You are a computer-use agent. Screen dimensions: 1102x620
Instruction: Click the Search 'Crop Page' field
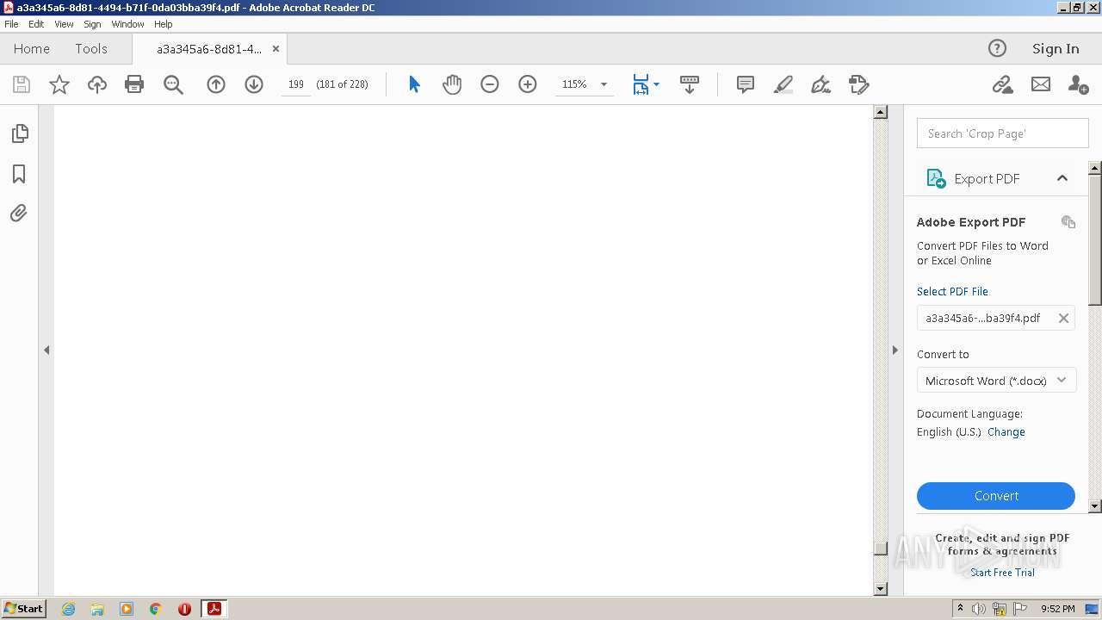tap(1002, 133)
